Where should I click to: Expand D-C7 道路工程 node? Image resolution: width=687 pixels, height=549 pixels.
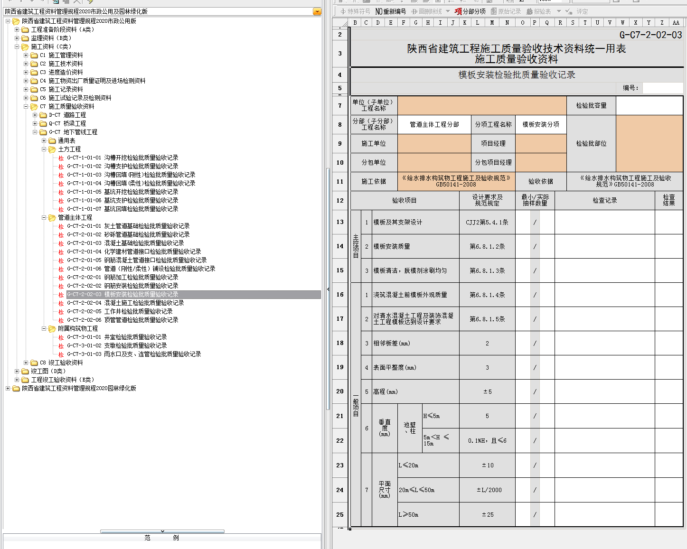pos(35,115)
